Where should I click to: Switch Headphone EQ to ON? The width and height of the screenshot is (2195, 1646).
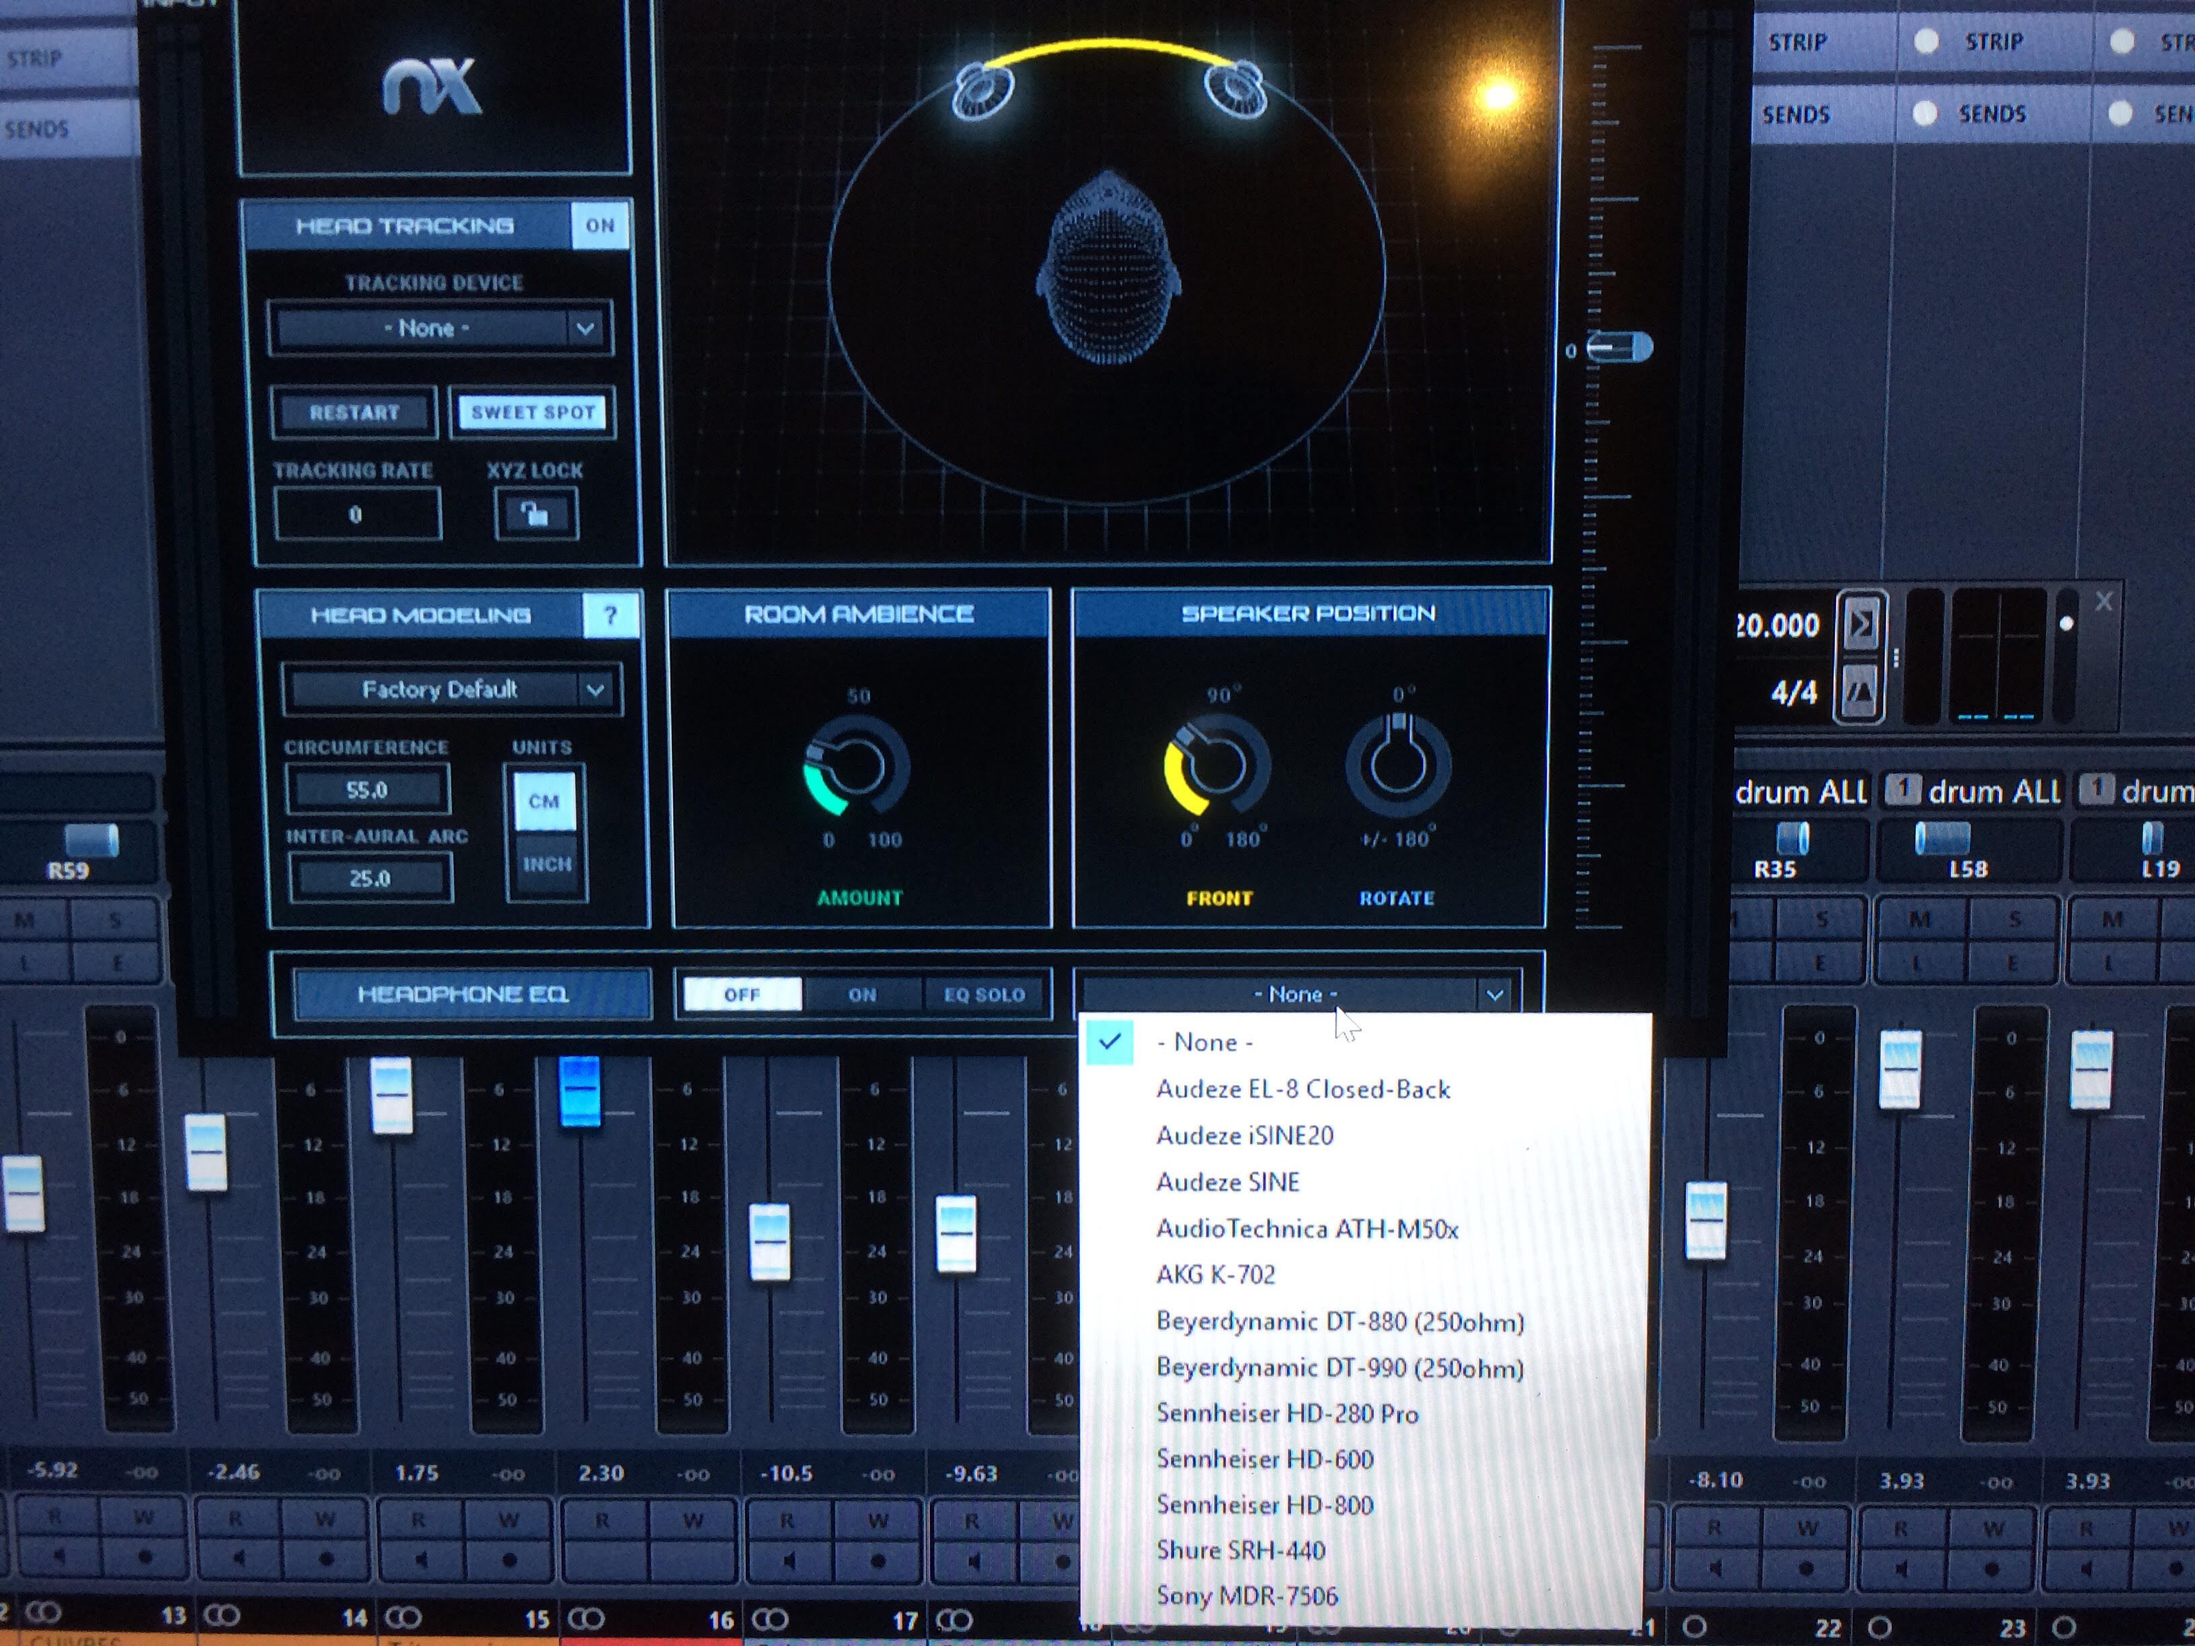tap(861, 994)
